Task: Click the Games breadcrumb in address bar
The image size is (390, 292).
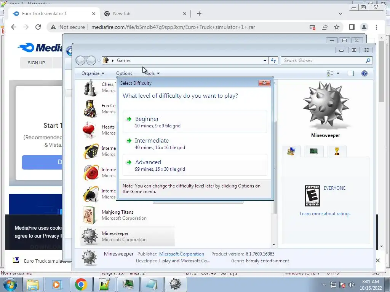Action: [x=124, y=60]
